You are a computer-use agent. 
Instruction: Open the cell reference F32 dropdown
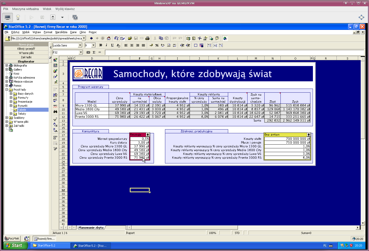click(x=81, y=52)
